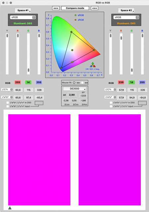This screenshot has width=149, height=212.
Task: Click the Compare mode button
Action: (75, 8)
